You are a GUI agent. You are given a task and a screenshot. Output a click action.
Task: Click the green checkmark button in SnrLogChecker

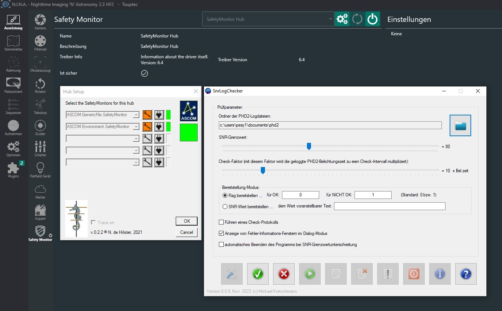258,274
